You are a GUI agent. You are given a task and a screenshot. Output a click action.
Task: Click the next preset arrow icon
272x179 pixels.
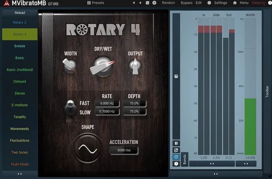tap(140, 3)
